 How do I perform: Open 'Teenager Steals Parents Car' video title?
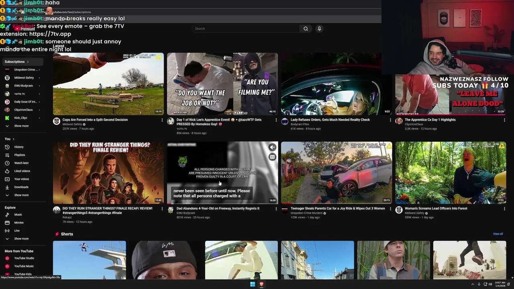(x=338, y=208)
